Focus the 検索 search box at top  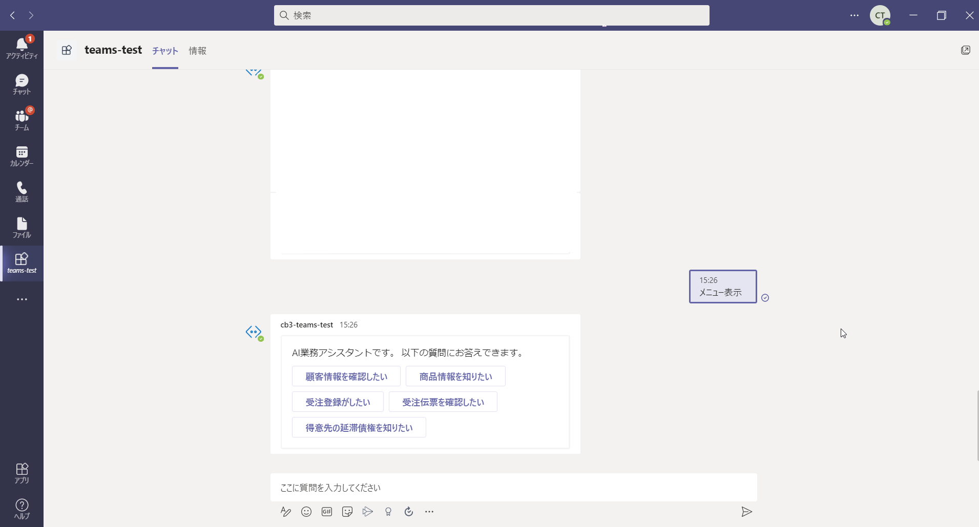(492, 15)
